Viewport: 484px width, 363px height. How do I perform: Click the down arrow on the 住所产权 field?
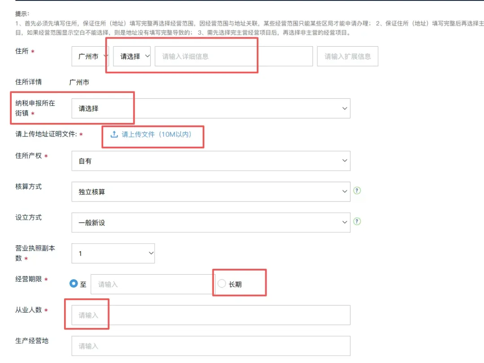click(344, 161)
